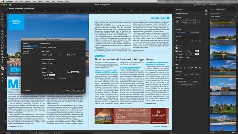The height and width of the screenshot is (134, 238).
Task: Open the Window menu
Action: (60, 1)
